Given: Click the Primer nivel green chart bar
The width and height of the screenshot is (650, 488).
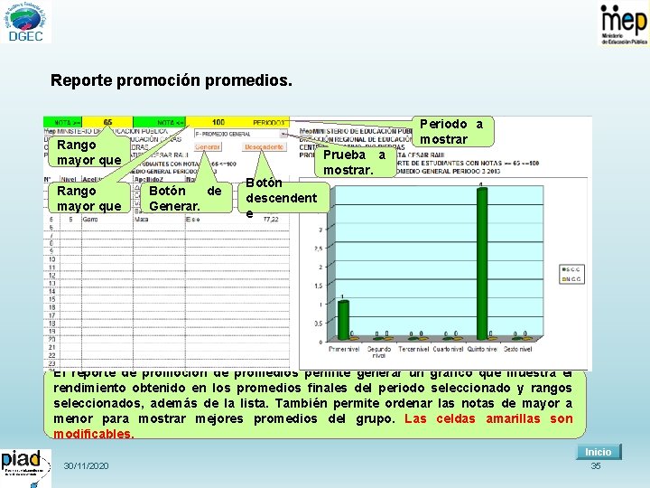Looking at the screenshot, I should coord(343,320).
